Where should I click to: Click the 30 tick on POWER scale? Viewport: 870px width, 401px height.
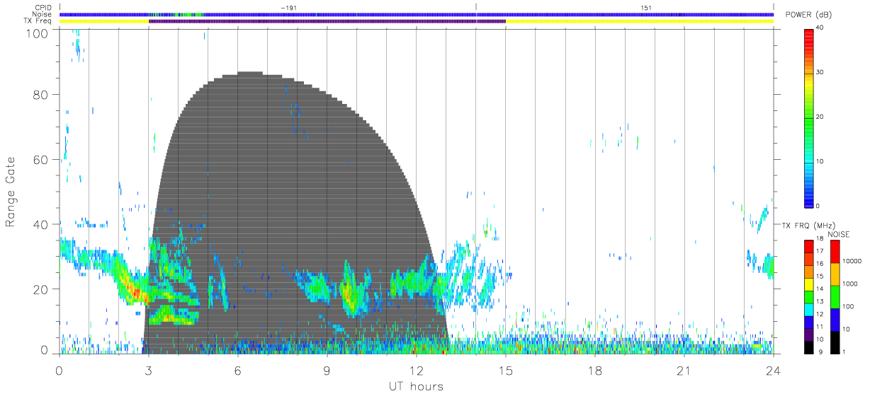point(820,72)
